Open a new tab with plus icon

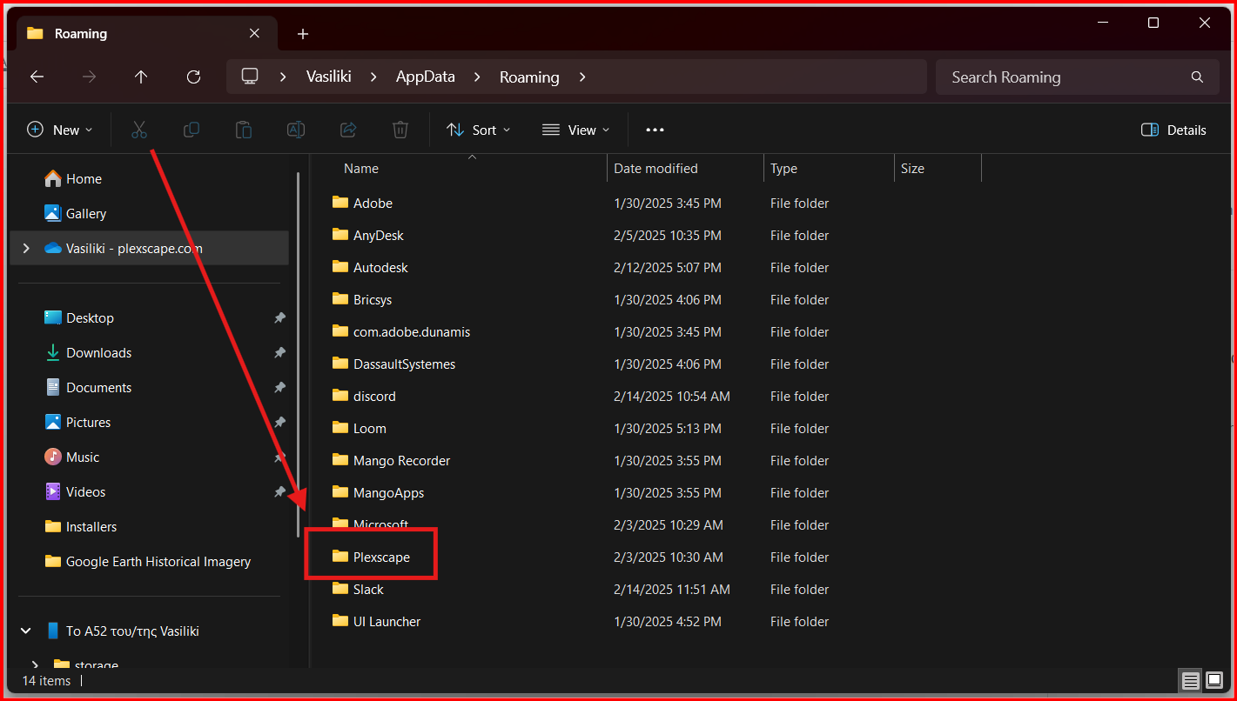[x=303, y=34]
